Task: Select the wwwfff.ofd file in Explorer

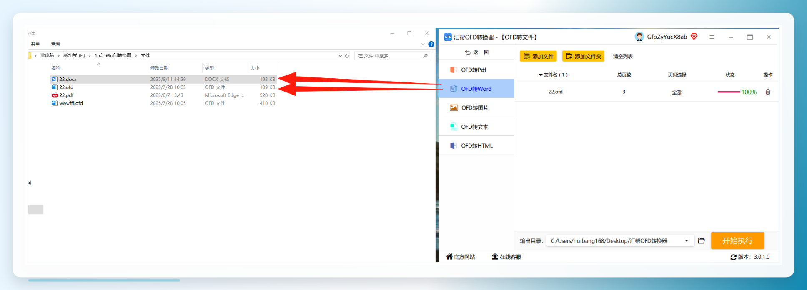Action: click(x=163, y=103)
